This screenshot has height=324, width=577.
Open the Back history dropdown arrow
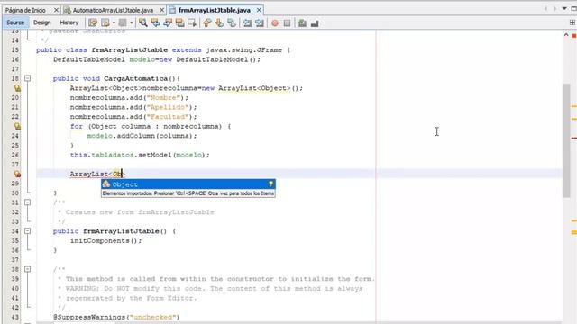click(114, 22)
